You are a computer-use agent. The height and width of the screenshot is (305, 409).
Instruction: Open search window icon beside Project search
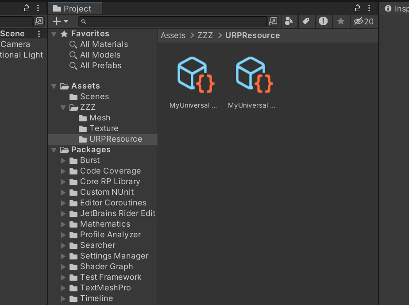(273, 21)
